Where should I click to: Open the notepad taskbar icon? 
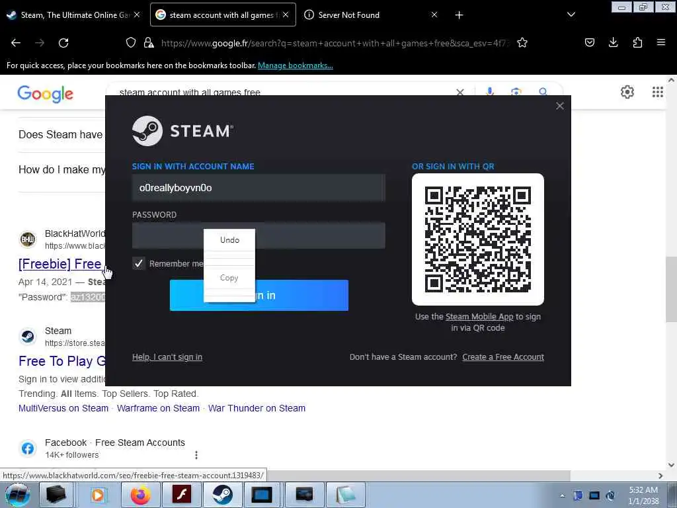point(345,495)
